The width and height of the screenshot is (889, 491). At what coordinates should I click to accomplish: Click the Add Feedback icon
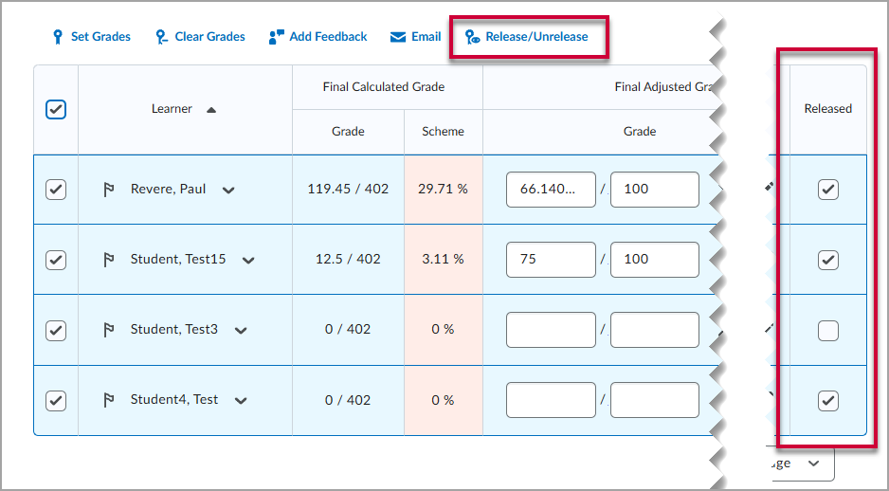click(276, 37)
